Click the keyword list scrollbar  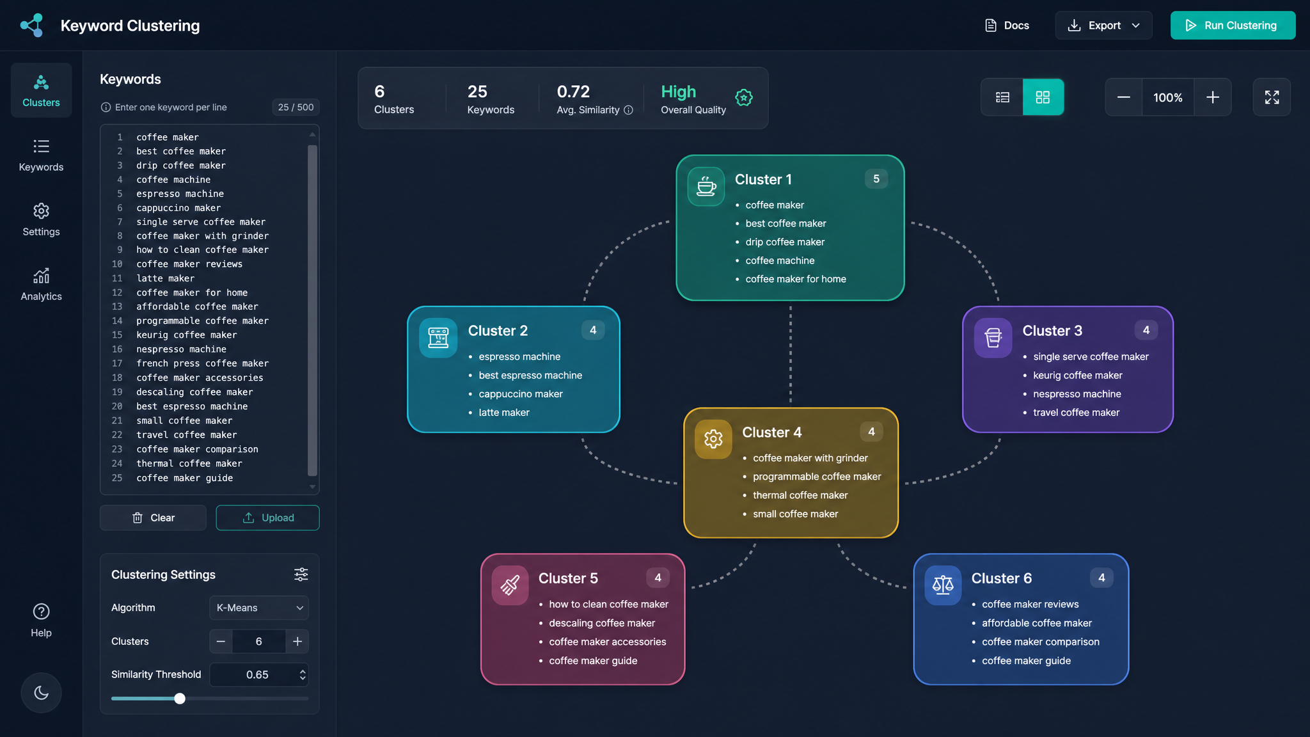pos(312,310)
